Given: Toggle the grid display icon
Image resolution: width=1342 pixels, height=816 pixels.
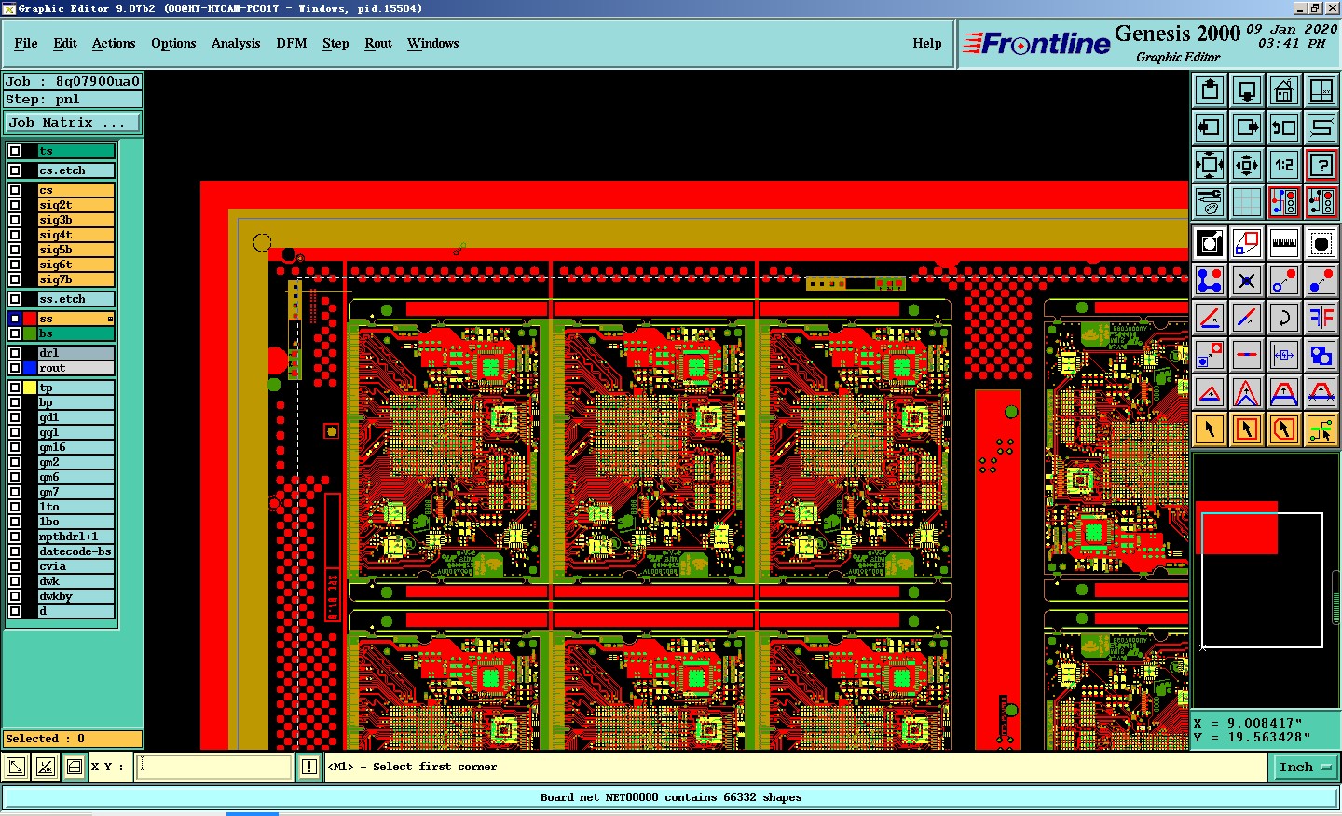Looking at the screenshot, I should point(1247,202).
